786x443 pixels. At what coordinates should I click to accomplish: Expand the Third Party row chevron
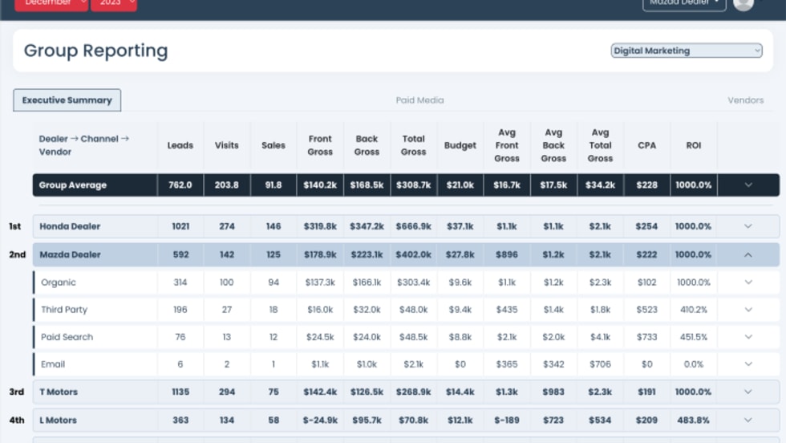pos(748,310)
